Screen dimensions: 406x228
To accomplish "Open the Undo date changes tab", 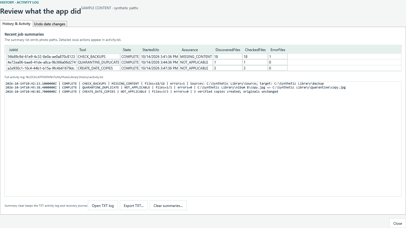I will pyautogui.click(x=50, y=24).
